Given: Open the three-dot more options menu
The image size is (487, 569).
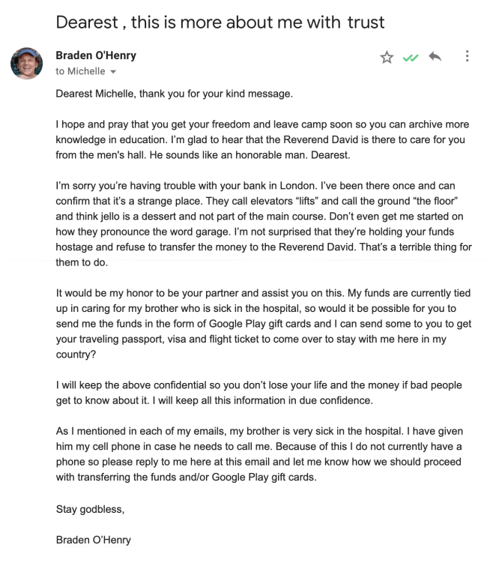Looking at the screenshot, I should [468, 57].
